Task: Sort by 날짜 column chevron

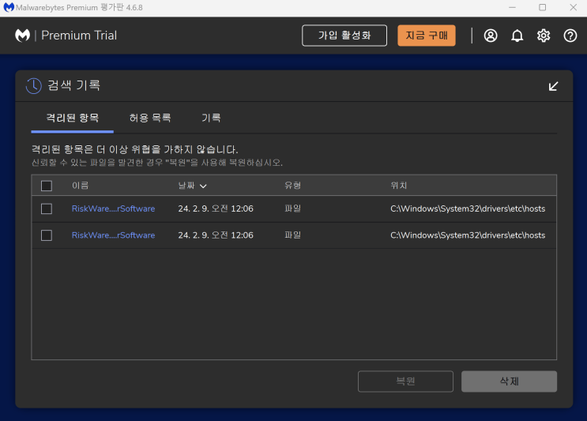Action: tap(203, 186)
